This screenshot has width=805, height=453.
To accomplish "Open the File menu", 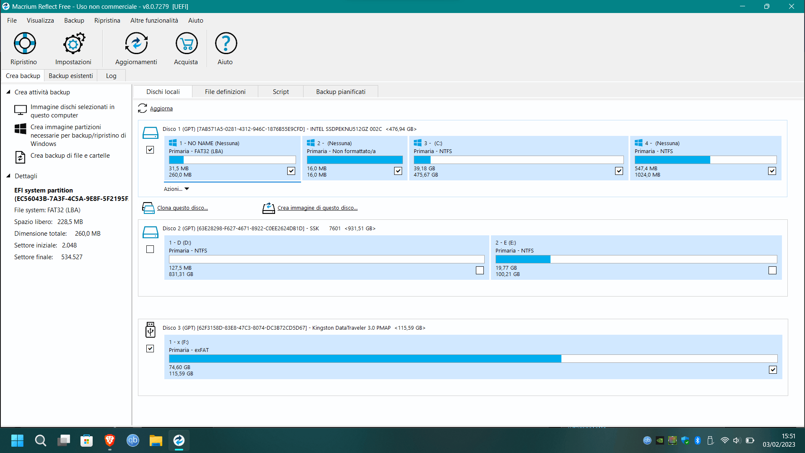I will tap(12, 20).
